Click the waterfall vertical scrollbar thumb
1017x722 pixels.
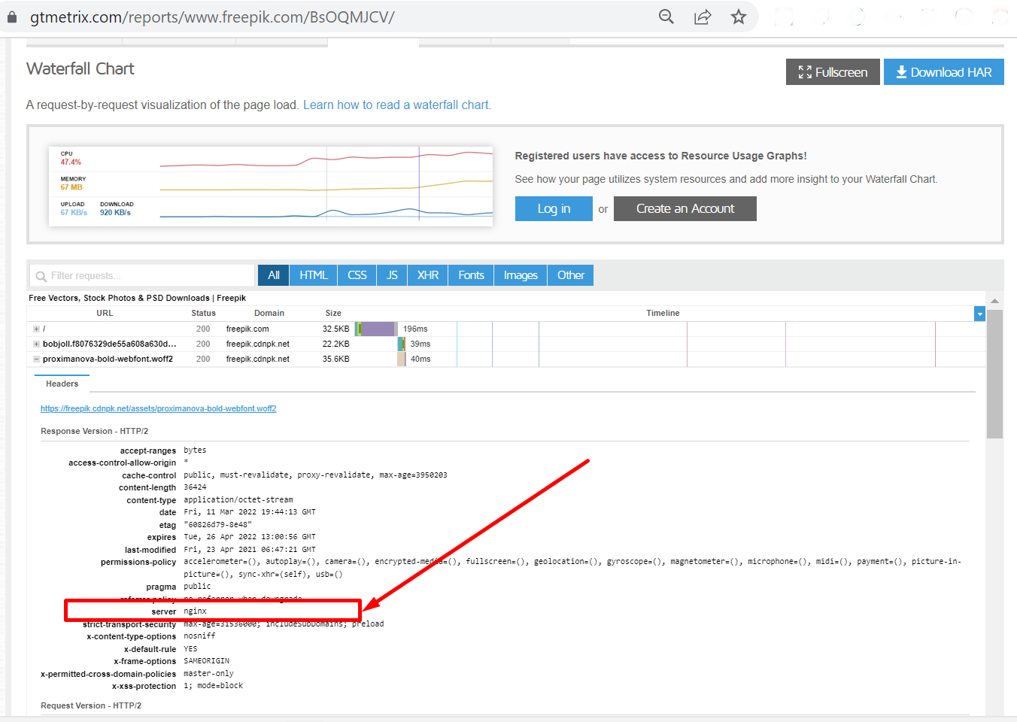[x=994, y=374]
